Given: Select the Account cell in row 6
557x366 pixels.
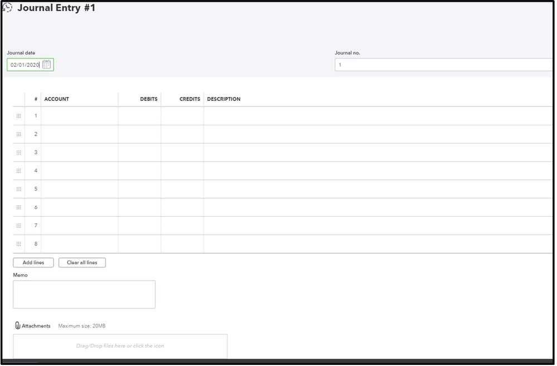Looking at the screenshot, I should point(80,207).
